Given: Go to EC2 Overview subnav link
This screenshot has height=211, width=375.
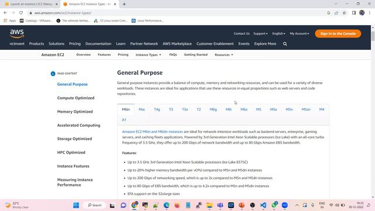Looking at the screenshot, I should [x=83, y=55].
